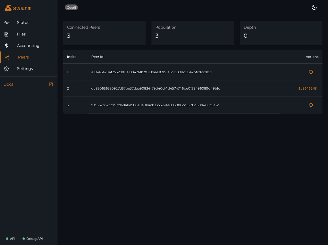The width and height of the screenshot is (328, 245).
Task: Click the Accounting dollar icon
Action: (6, 46)
